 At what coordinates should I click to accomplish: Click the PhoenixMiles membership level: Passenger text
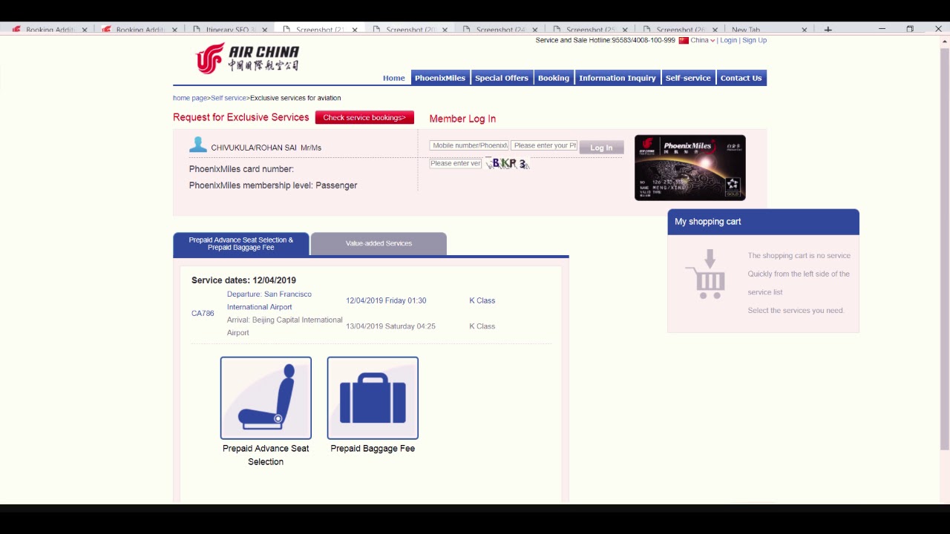click(x=273, y=185)
